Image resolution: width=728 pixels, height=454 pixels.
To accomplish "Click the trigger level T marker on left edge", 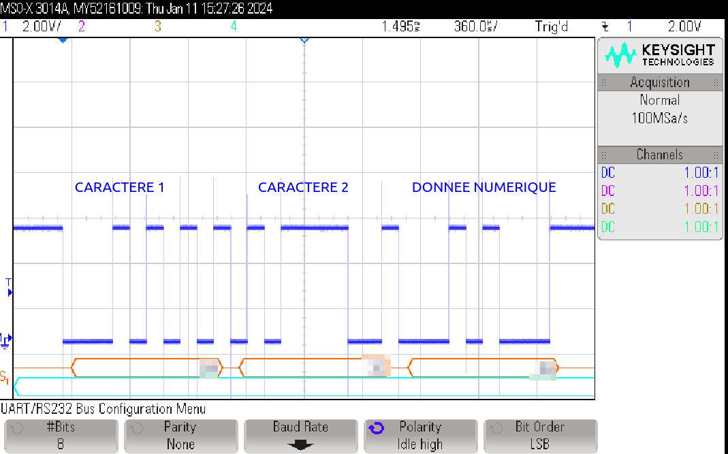I will [x=9, y=287].
